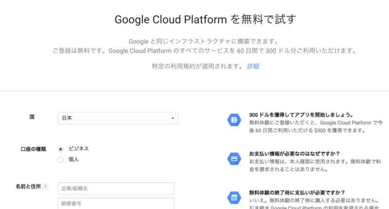389x209 pixels.
Task: Click the wallet icon beside 300ドル heading
Action: [x=234, y=120]
